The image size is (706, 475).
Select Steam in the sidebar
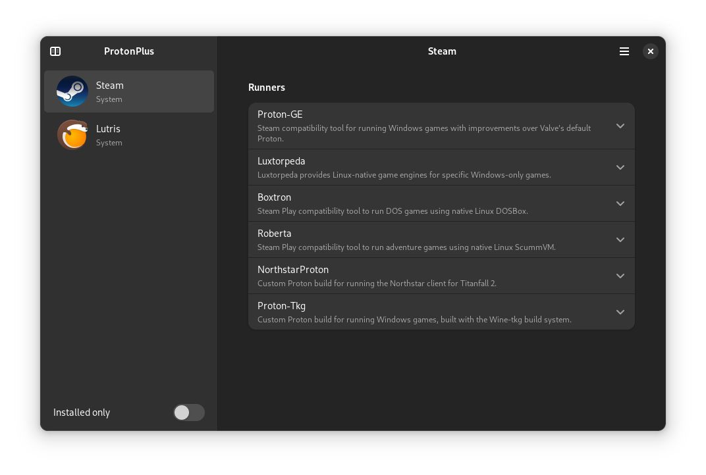click(x=129, y=91)
